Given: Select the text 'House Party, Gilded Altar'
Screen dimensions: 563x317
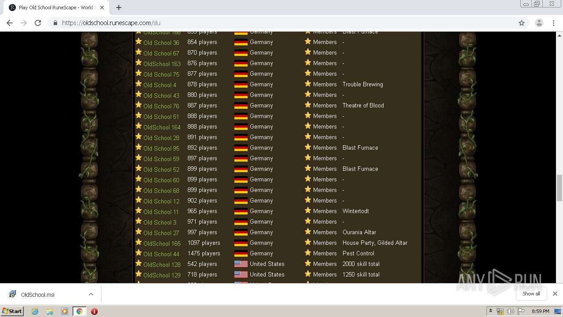Looking at the screenshot, I should click(375, 243).
